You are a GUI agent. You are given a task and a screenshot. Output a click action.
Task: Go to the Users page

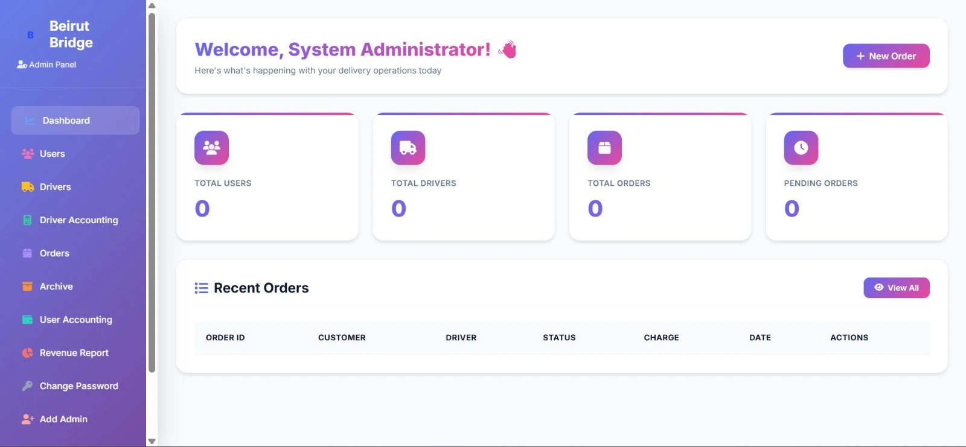[x=75, y=154]
